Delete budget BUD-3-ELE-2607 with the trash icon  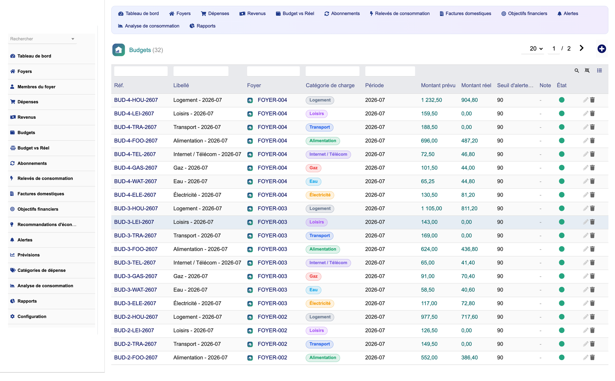pyautogui.click(x=593, y=303)
